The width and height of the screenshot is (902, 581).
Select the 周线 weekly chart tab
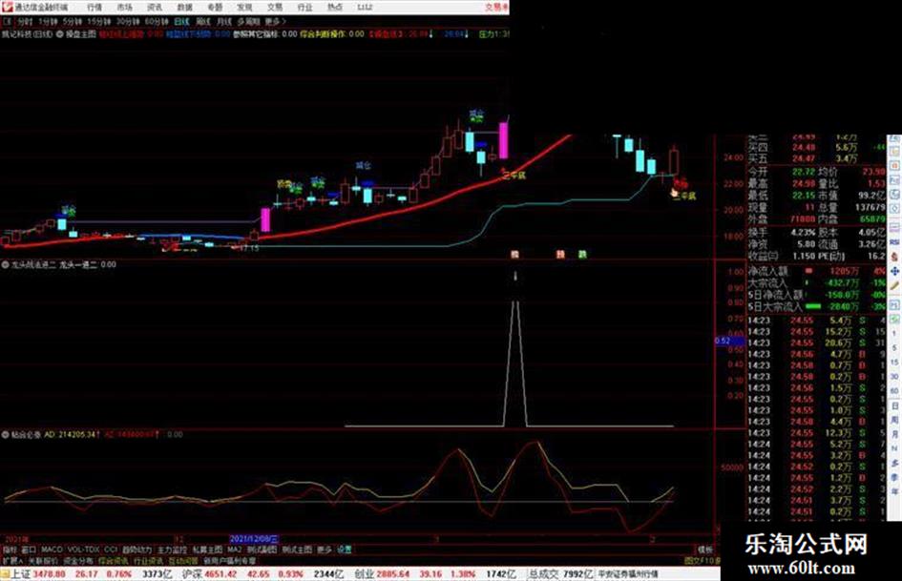[203, 22]
